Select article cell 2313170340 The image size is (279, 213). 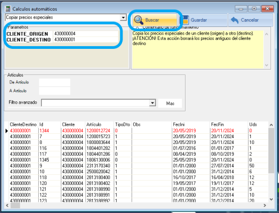click(99, 166)
